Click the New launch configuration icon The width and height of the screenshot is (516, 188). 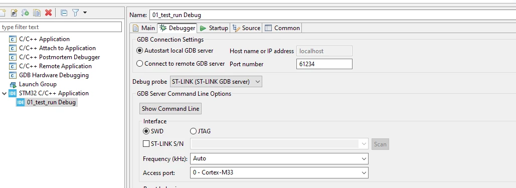pos(3,13)
